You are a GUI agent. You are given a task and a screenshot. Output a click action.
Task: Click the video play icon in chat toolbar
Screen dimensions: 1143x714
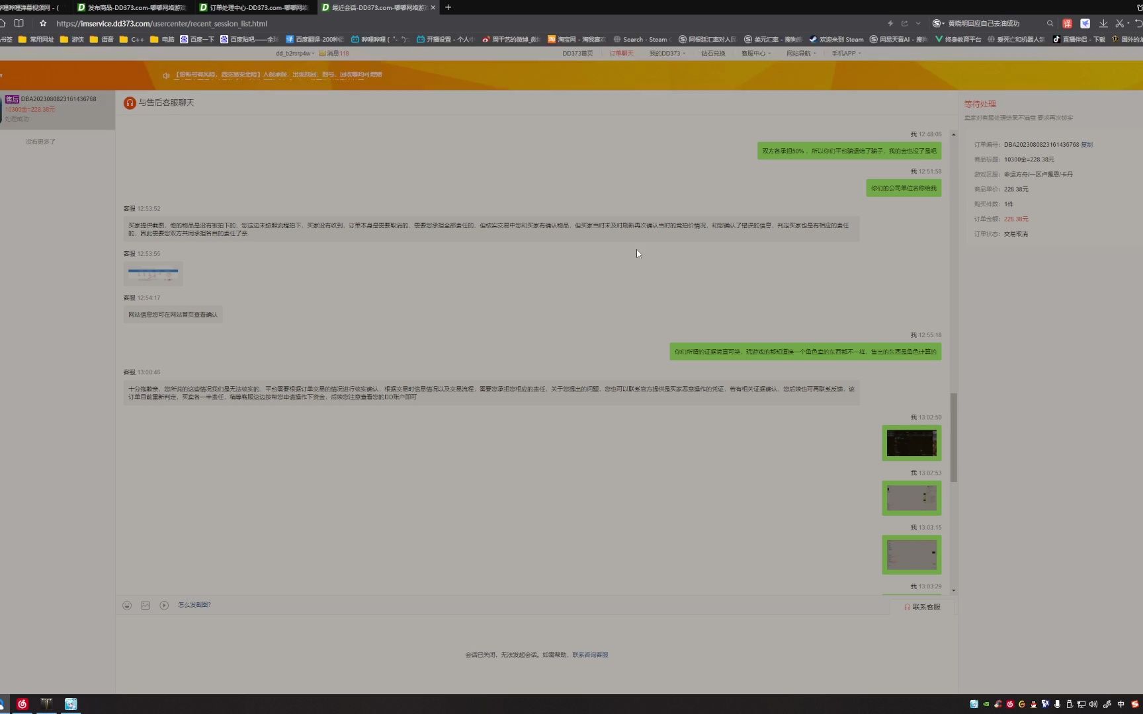[x=164, y=605]
